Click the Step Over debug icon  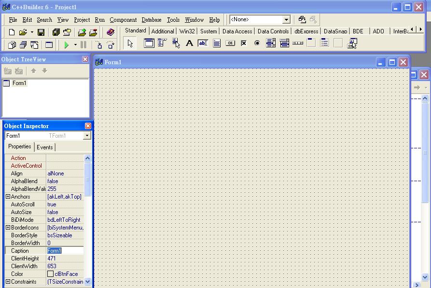pyautogui.click(x=111, y=45)
